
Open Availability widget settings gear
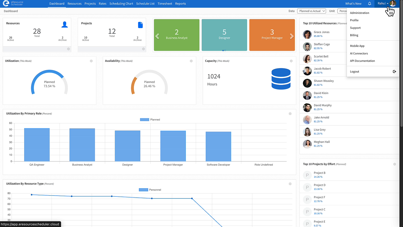[191, 61]
